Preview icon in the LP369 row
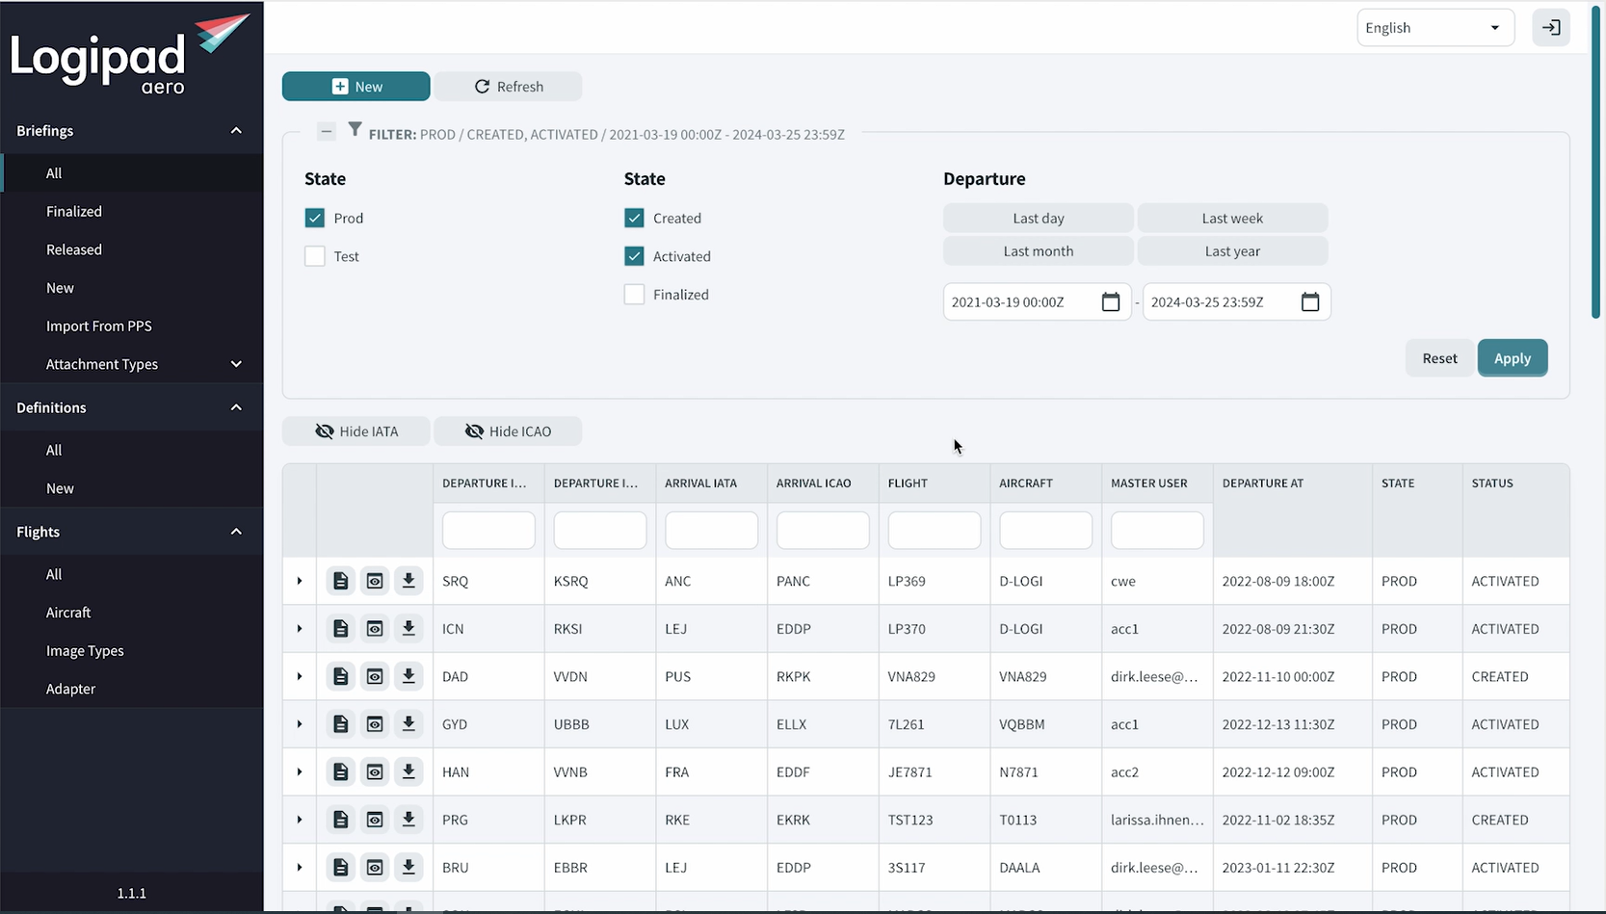Viewport: 1606px width, 914px height. (x=375, y=581)
